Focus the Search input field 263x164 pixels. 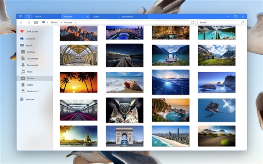(x=221, y=22)
